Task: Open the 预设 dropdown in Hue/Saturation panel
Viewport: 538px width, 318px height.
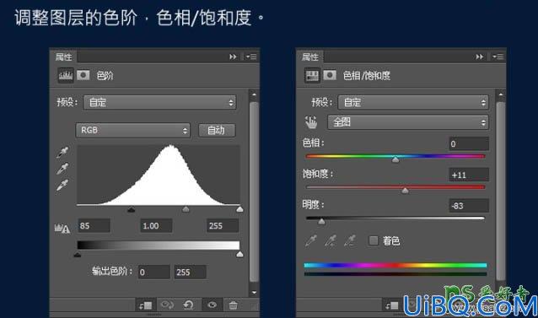Action: pos(413,103)
